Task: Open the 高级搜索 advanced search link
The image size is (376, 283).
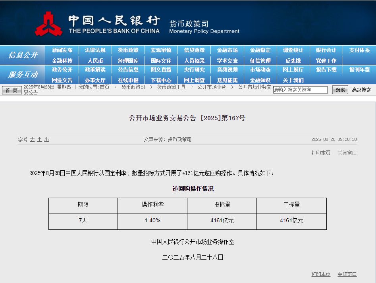Action: (x=361, y=90)
